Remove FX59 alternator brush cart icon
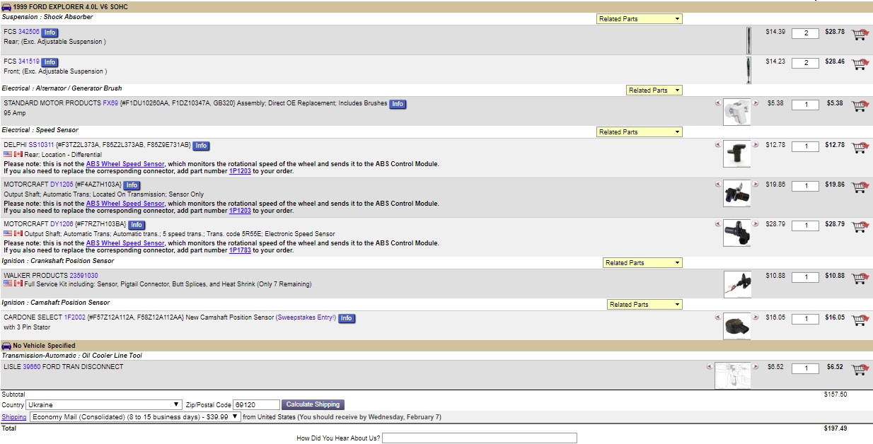The width and height of the screenshot is (873, 444). (x=860, y=105)
